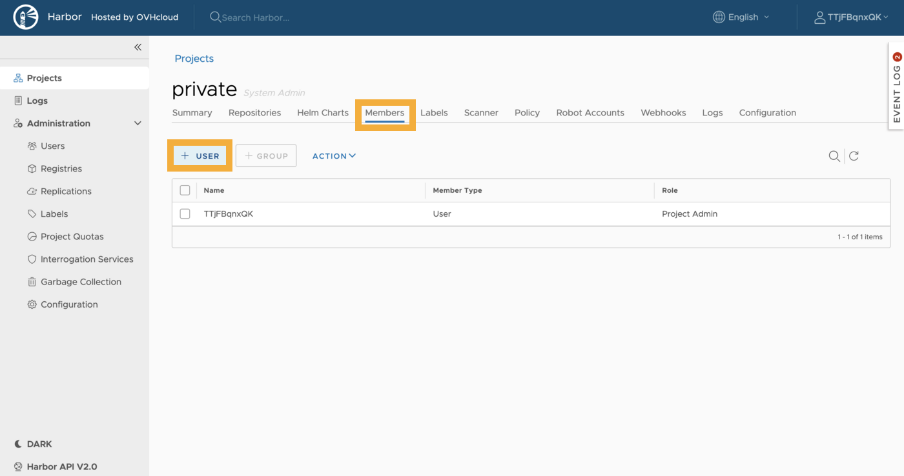The height and width of the screenshot is (476, 904).
Task: Open the EVENT LOG side panel
Action: point(896,86)
